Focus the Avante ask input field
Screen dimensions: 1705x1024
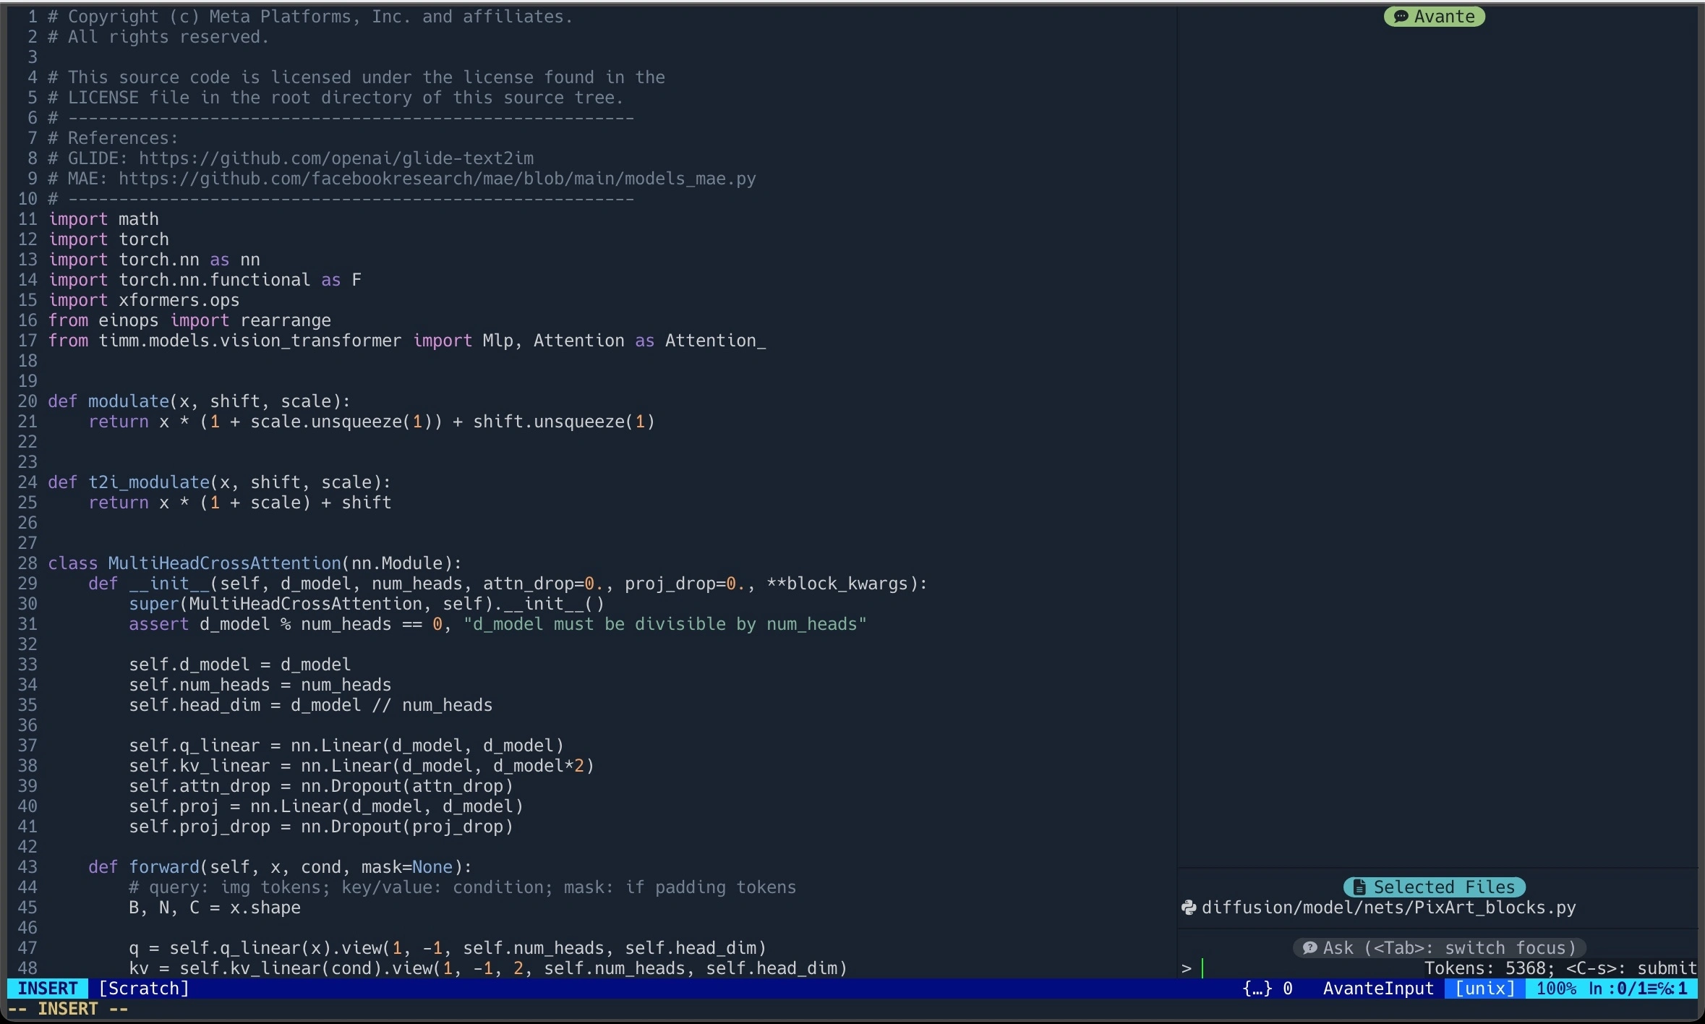click(x=1302, y=968)
